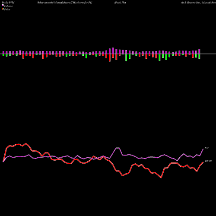
Task: Click the '(Park Hot' company name text
Action: click(120, 3)
